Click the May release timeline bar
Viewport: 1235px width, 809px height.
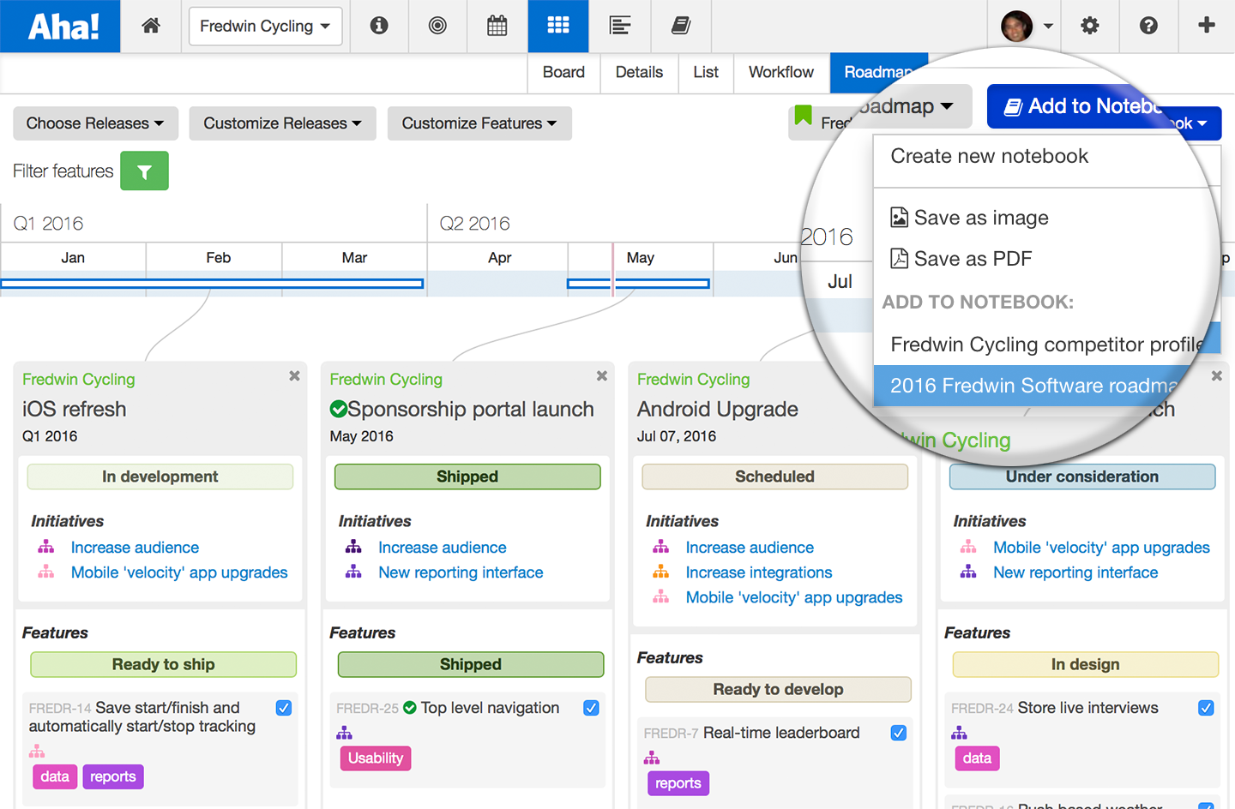(639, 284)
